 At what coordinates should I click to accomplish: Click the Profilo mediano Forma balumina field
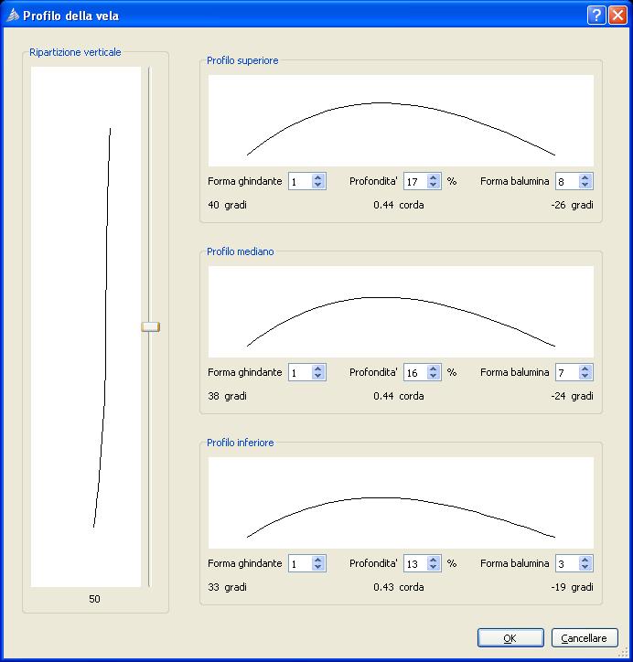(x=566, y=372)
